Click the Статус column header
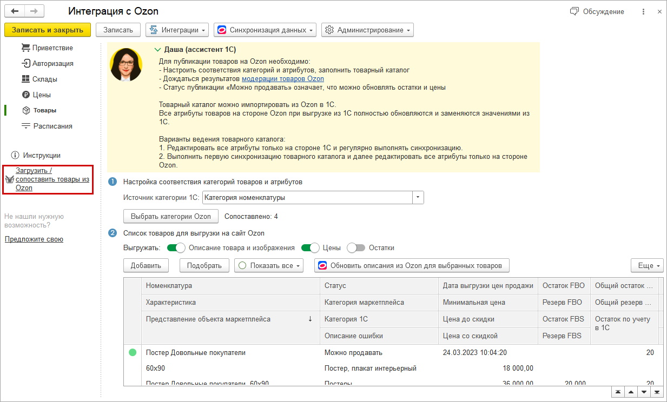667x402 pixels. coord(379,285)
